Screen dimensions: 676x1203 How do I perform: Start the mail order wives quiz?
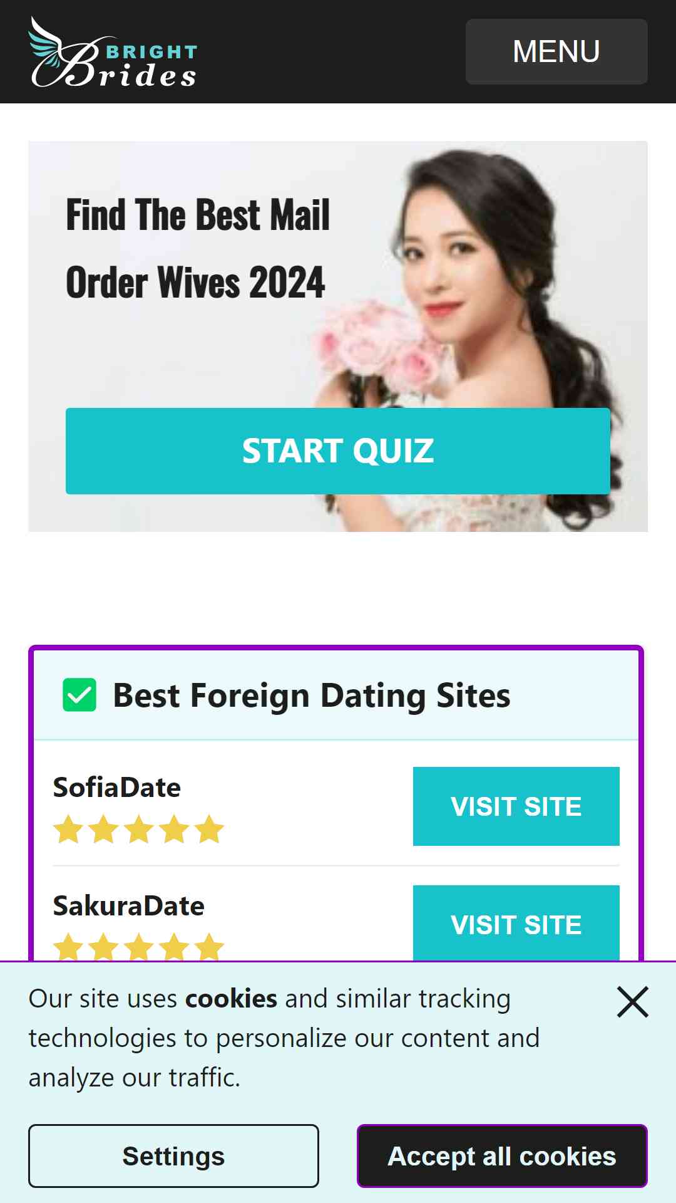[338, 451]
